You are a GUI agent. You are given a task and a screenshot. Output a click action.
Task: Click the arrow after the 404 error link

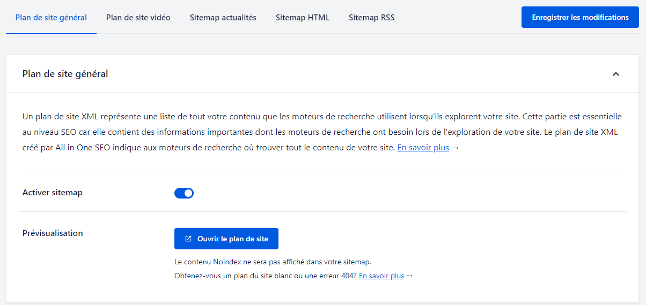click(x=410, y=276)
